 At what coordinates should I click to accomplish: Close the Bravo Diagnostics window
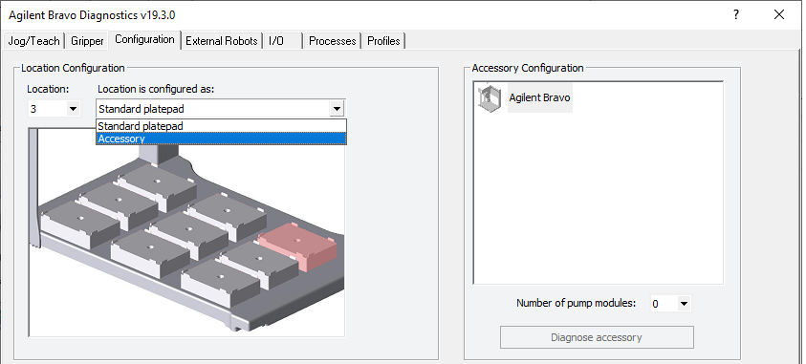(x=779, y=15)
